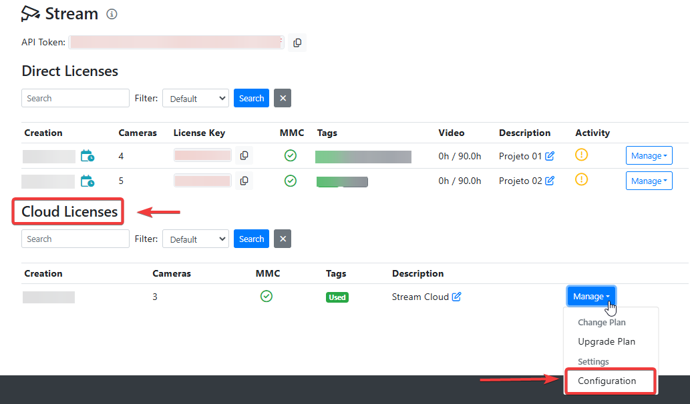Copy the license key for Projeto 02
This screenshot has height=404, width=690.
244,181
